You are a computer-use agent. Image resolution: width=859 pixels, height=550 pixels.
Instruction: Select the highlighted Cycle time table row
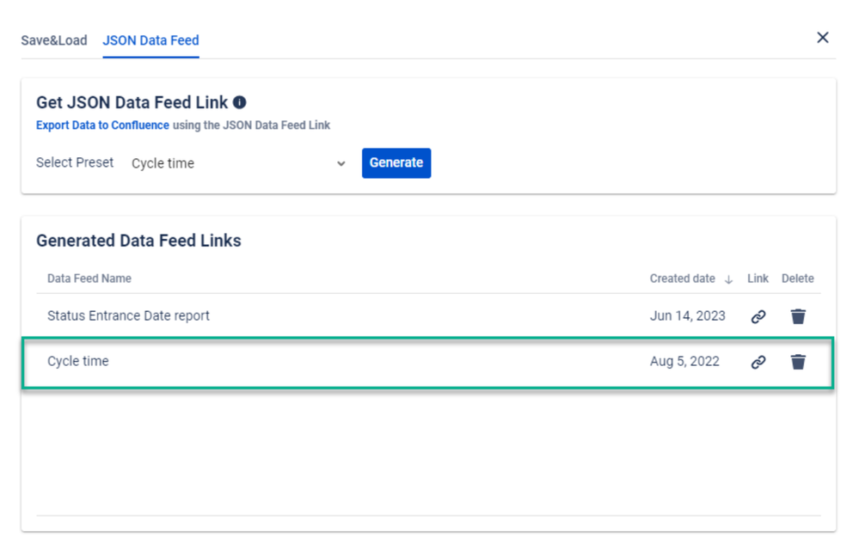click(x=344, y=362)
